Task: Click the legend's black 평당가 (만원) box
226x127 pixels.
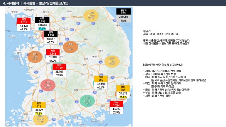Action: click(x=124, y=11)
